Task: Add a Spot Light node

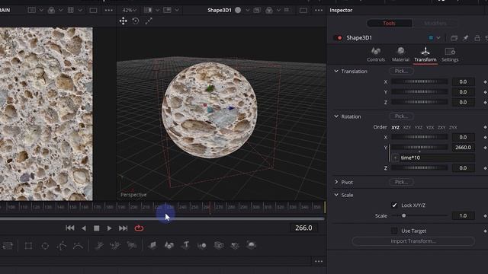Action: pyautogui.click(x=235, y=245)
